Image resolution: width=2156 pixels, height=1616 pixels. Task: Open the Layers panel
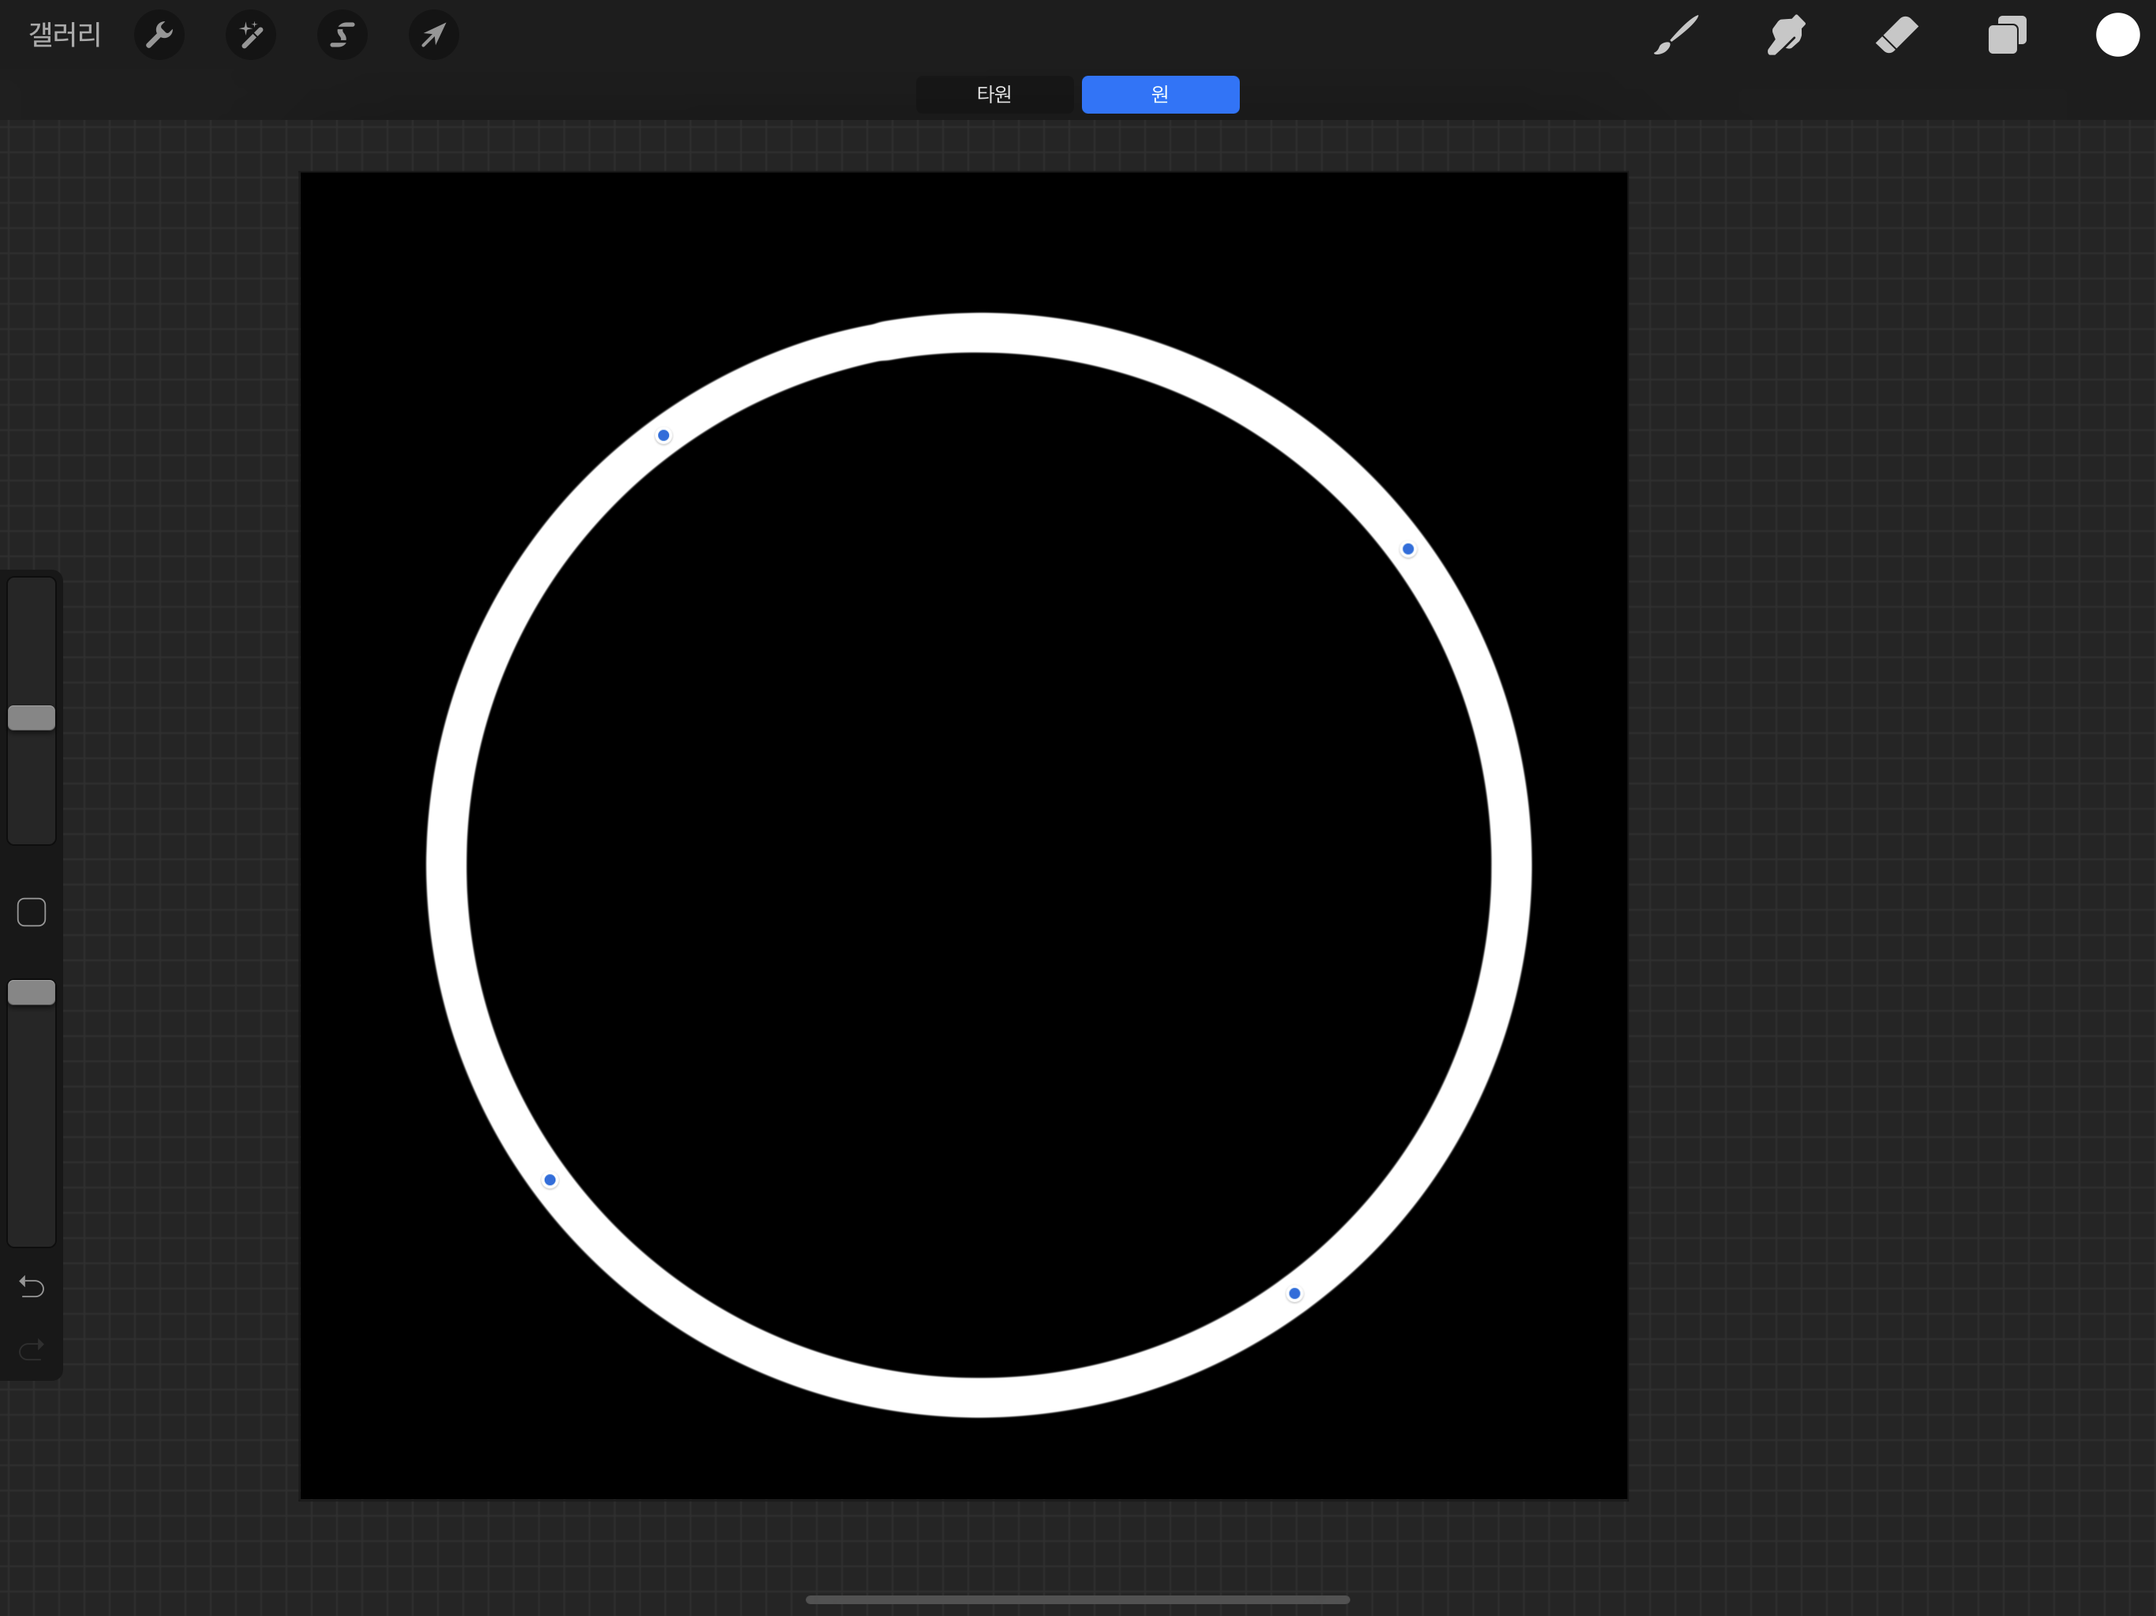pyautogui.click(x=2007, y=35)
